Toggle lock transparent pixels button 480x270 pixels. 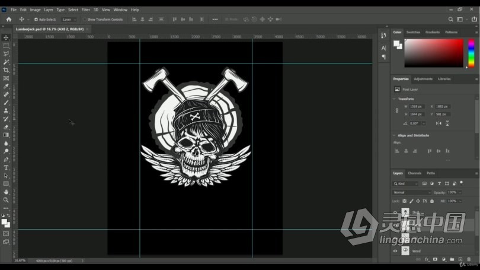pos(404,201)
